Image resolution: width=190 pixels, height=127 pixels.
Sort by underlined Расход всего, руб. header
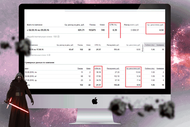point(113,69)
